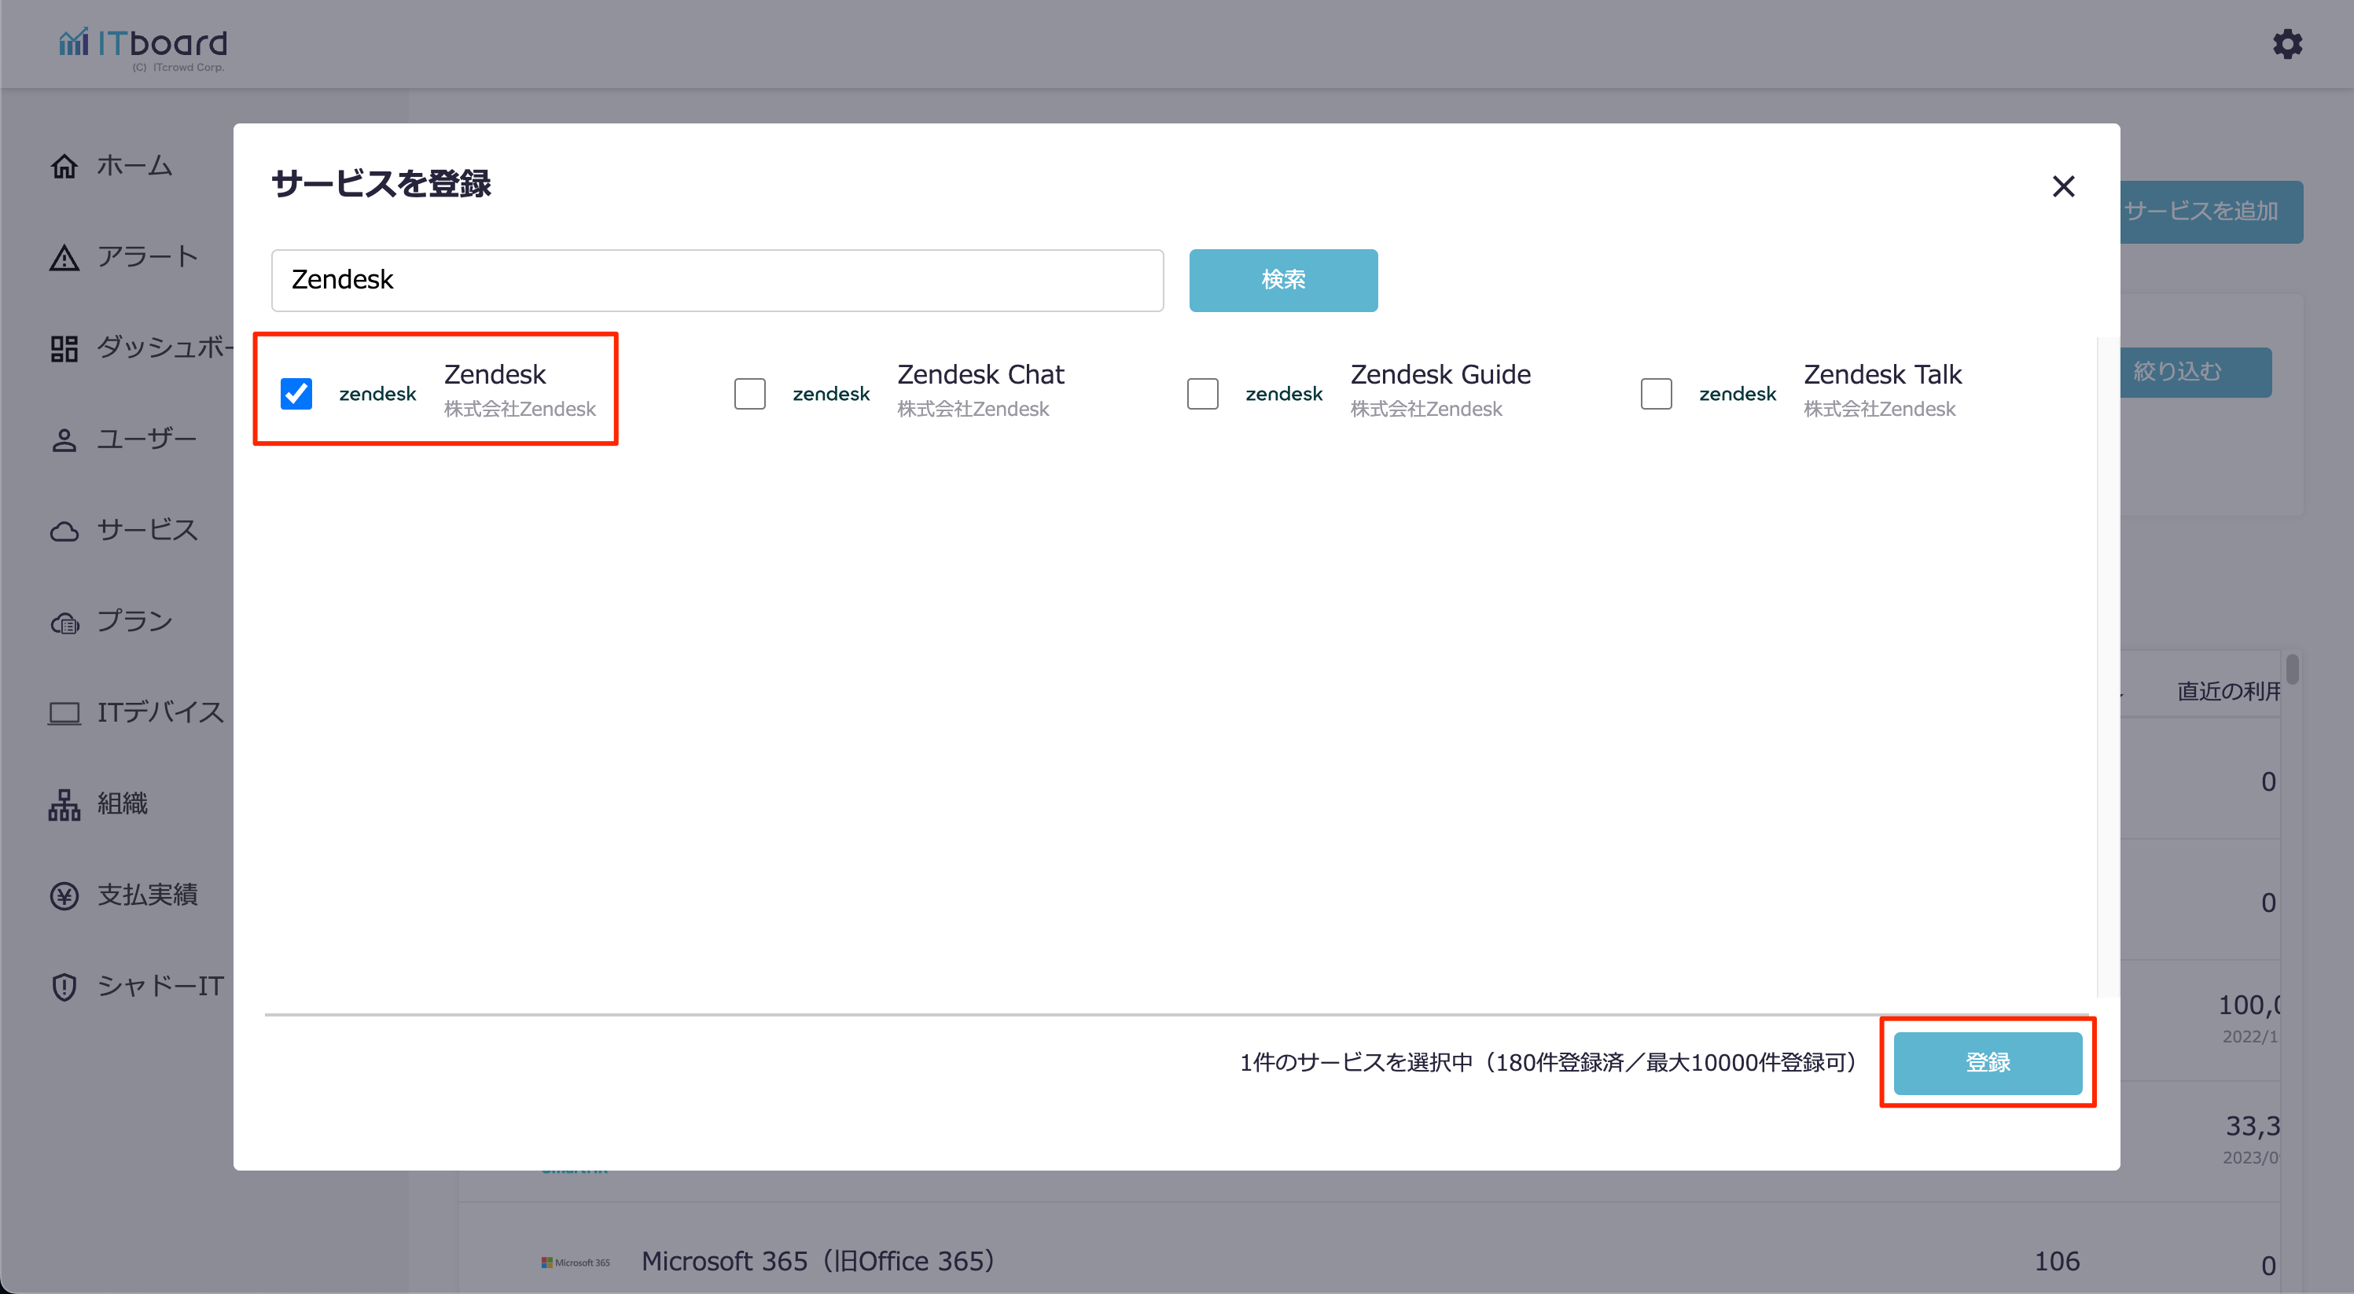Close the service registration dialog
Screen dimensions: 2354x1294
point(2063,186)
